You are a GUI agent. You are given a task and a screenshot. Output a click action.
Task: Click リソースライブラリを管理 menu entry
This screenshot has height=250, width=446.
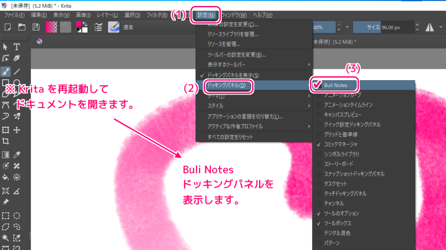click(254, 34)
